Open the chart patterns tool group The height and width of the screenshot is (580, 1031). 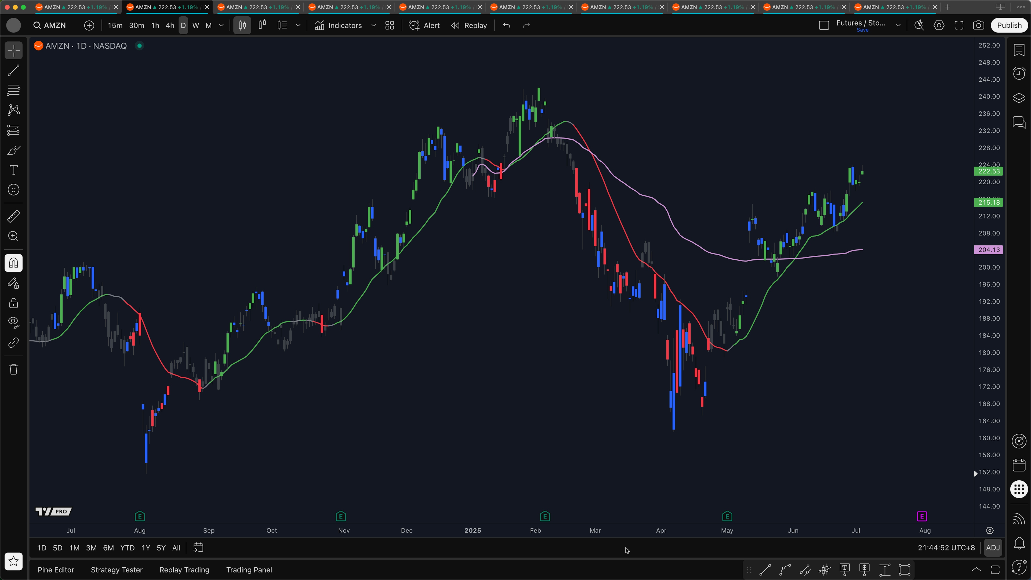click(x=14, y=110)
